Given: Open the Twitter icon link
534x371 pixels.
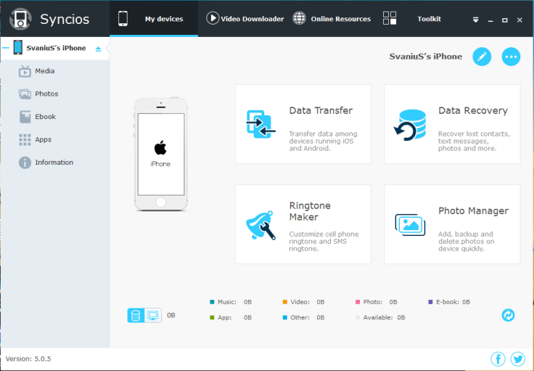Looking at the screenshot, I should (517, 359).
